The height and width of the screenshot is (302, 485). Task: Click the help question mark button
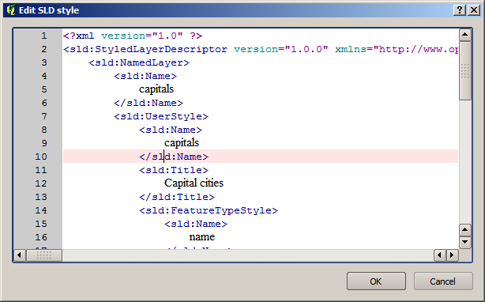(x=460, y=10)
